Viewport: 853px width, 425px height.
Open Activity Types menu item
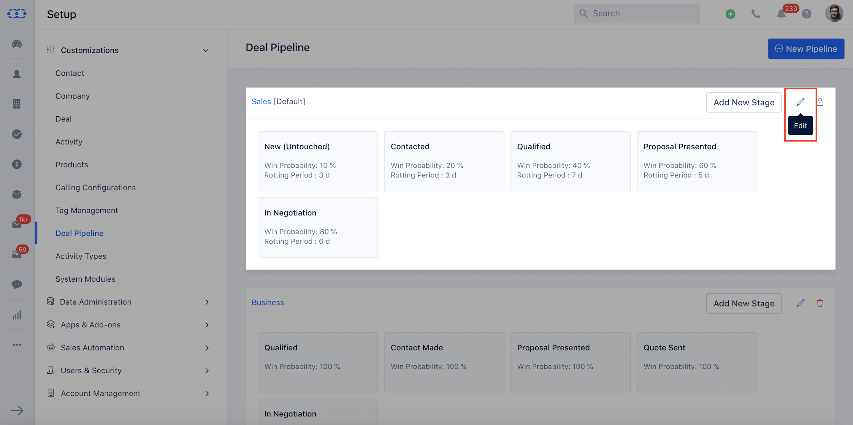pyautogui.click(x=81, y=256)
